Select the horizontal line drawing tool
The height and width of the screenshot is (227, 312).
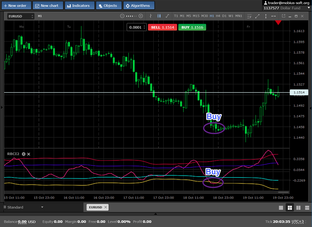tap(273, 16)
